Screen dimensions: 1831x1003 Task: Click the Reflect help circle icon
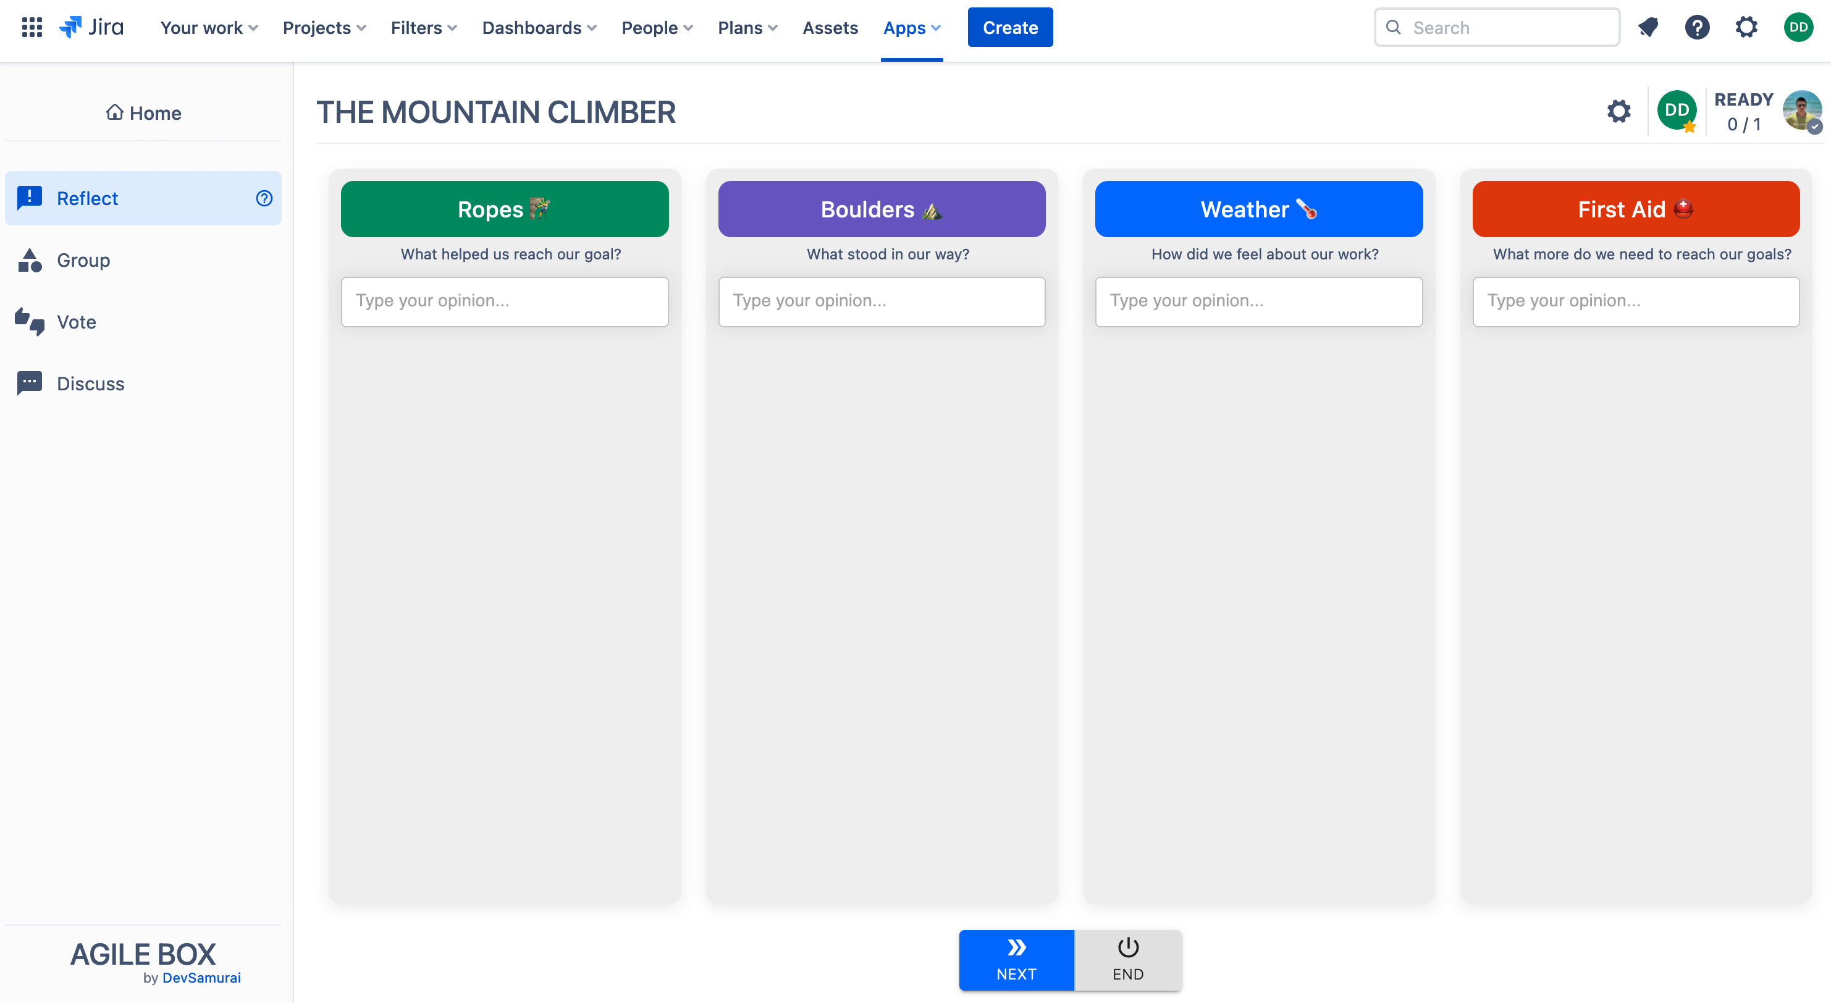click(x=264, y=198)
